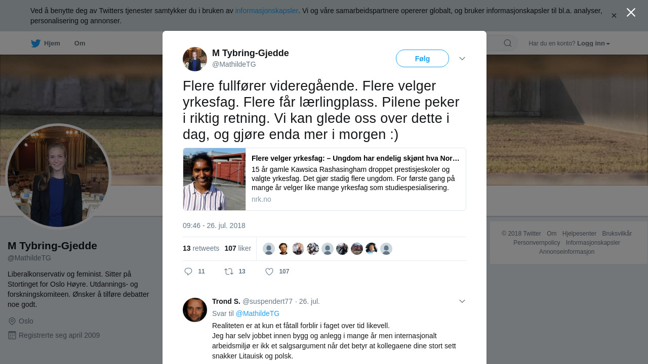View the 13 retweets list
Viewport: 648px width, 364px height.
[201, 248]
